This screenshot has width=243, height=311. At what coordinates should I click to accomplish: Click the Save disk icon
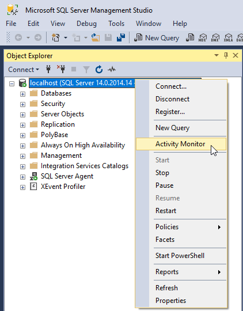[108, 37]
